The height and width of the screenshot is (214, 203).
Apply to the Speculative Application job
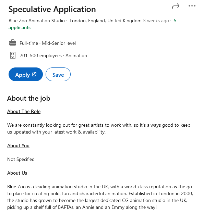click(x=26, y=74)
